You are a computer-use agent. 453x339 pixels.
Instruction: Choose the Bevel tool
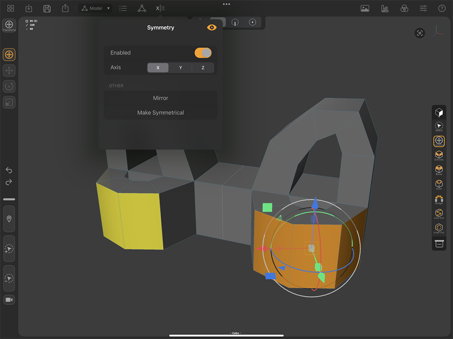(x=439, y=170)
